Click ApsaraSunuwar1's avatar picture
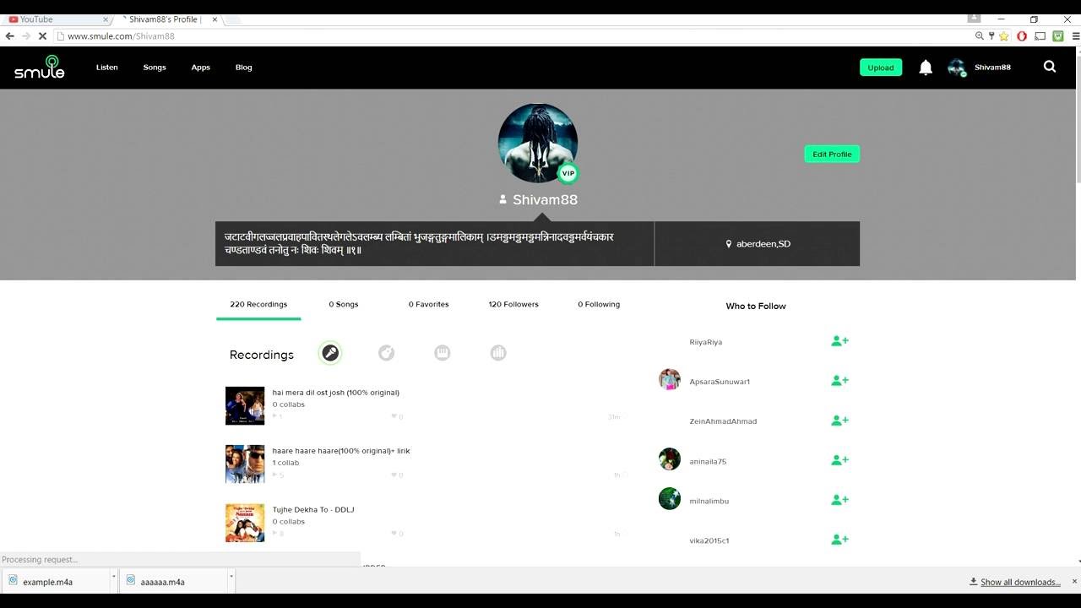 tap(670, 379)
